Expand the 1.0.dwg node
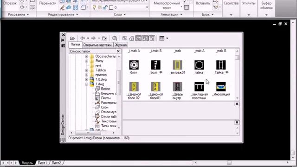The image size is (297, 167). pyautogui.click(x=87, y=79)
